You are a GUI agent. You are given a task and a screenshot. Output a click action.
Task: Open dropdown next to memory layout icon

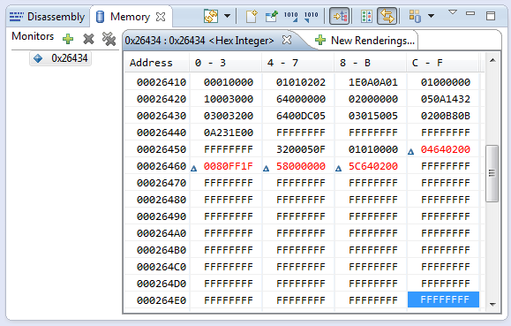[x=432, y=16]
